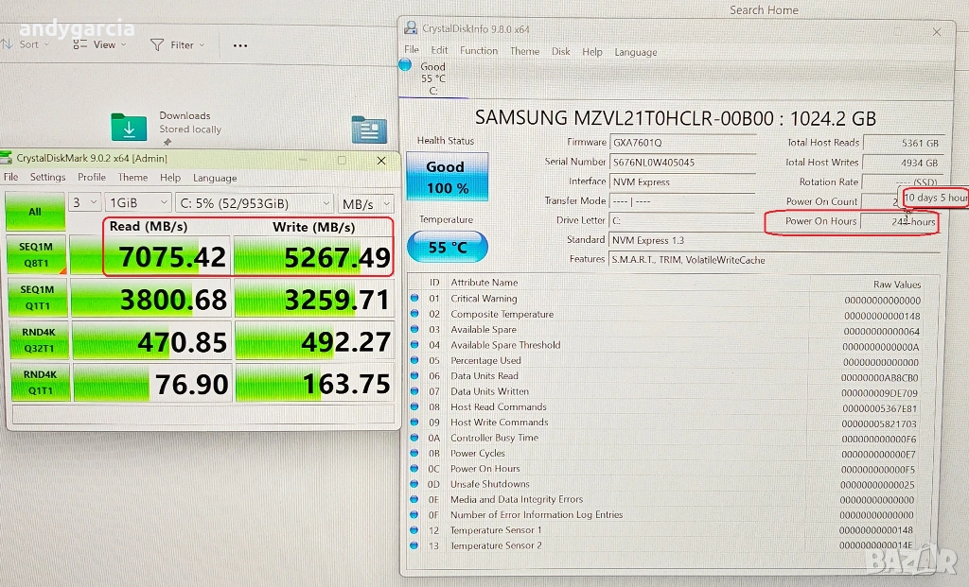Click the CrystalDiskInfo title bar icon
Viewport: 969px width, 587px height.
[x=411, y=28]
